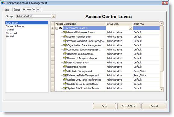Click the key icon next to Attribute Management

64,71
